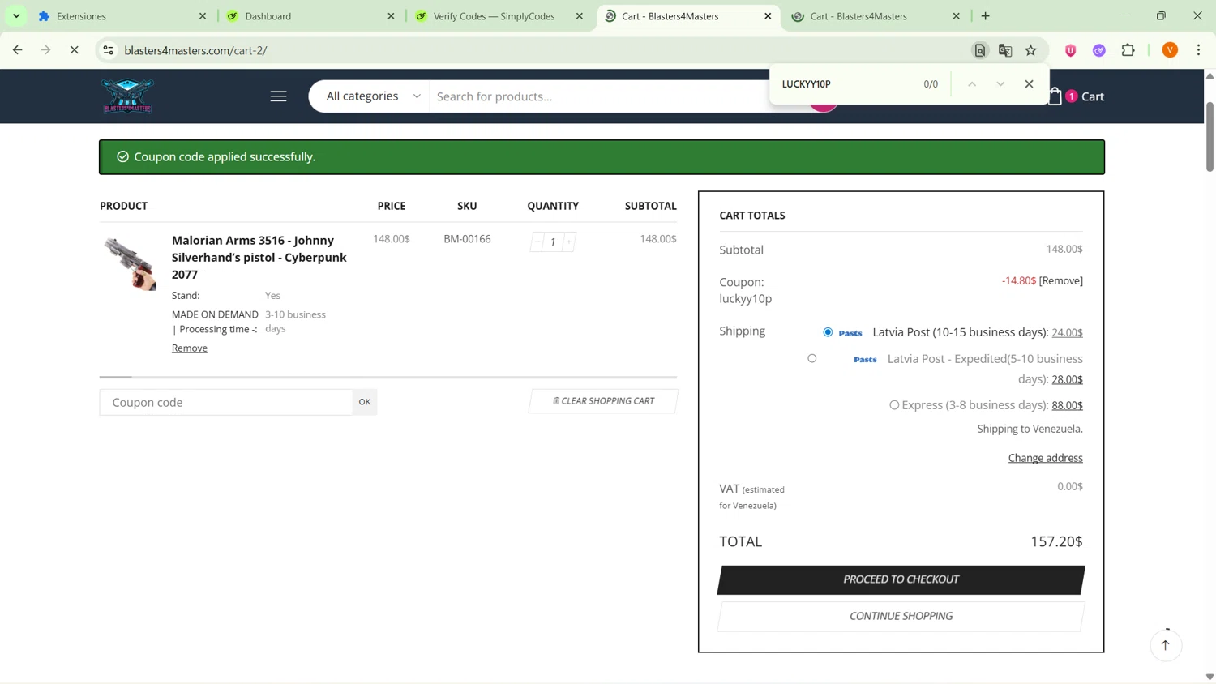1216x684 pixels.
Task: Focus the Coupon code field
Action: [x=226, y=403]
